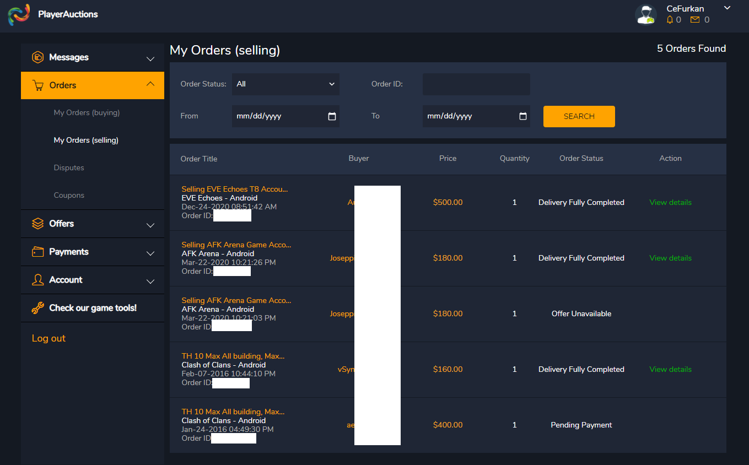Screen dimensions: 749x465
Task: Open the Coupons submenu item
Action: click(x=69, y=195)
